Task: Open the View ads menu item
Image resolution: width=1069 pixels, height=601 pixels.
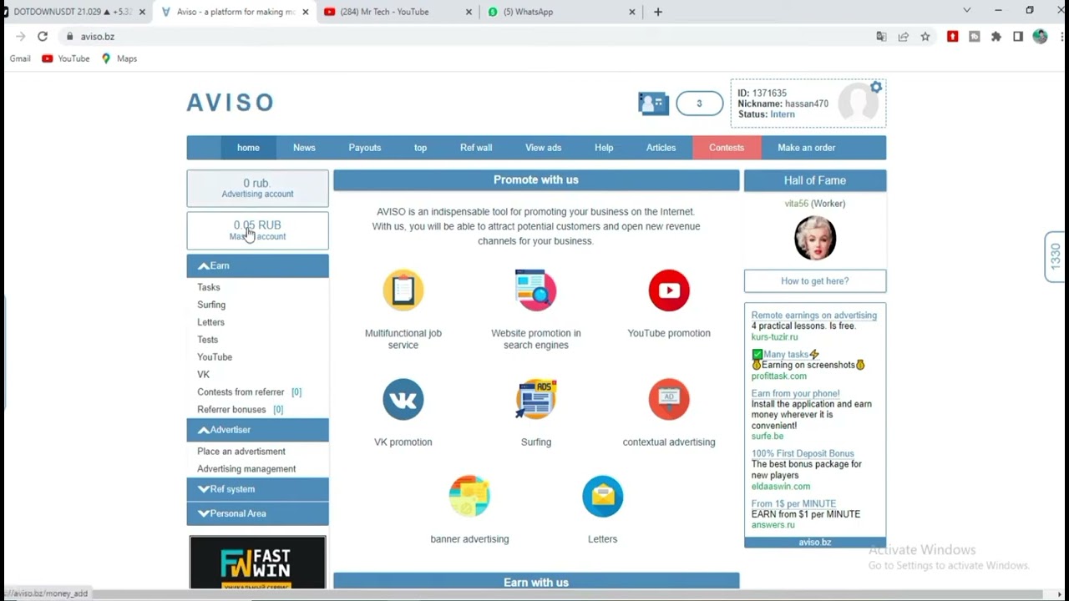Action: click(x=543, y=148)
